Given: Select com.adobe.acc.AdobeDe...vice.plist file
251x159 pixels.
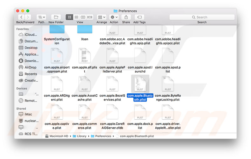Looking at the screenshot, I should coord(112,34).
